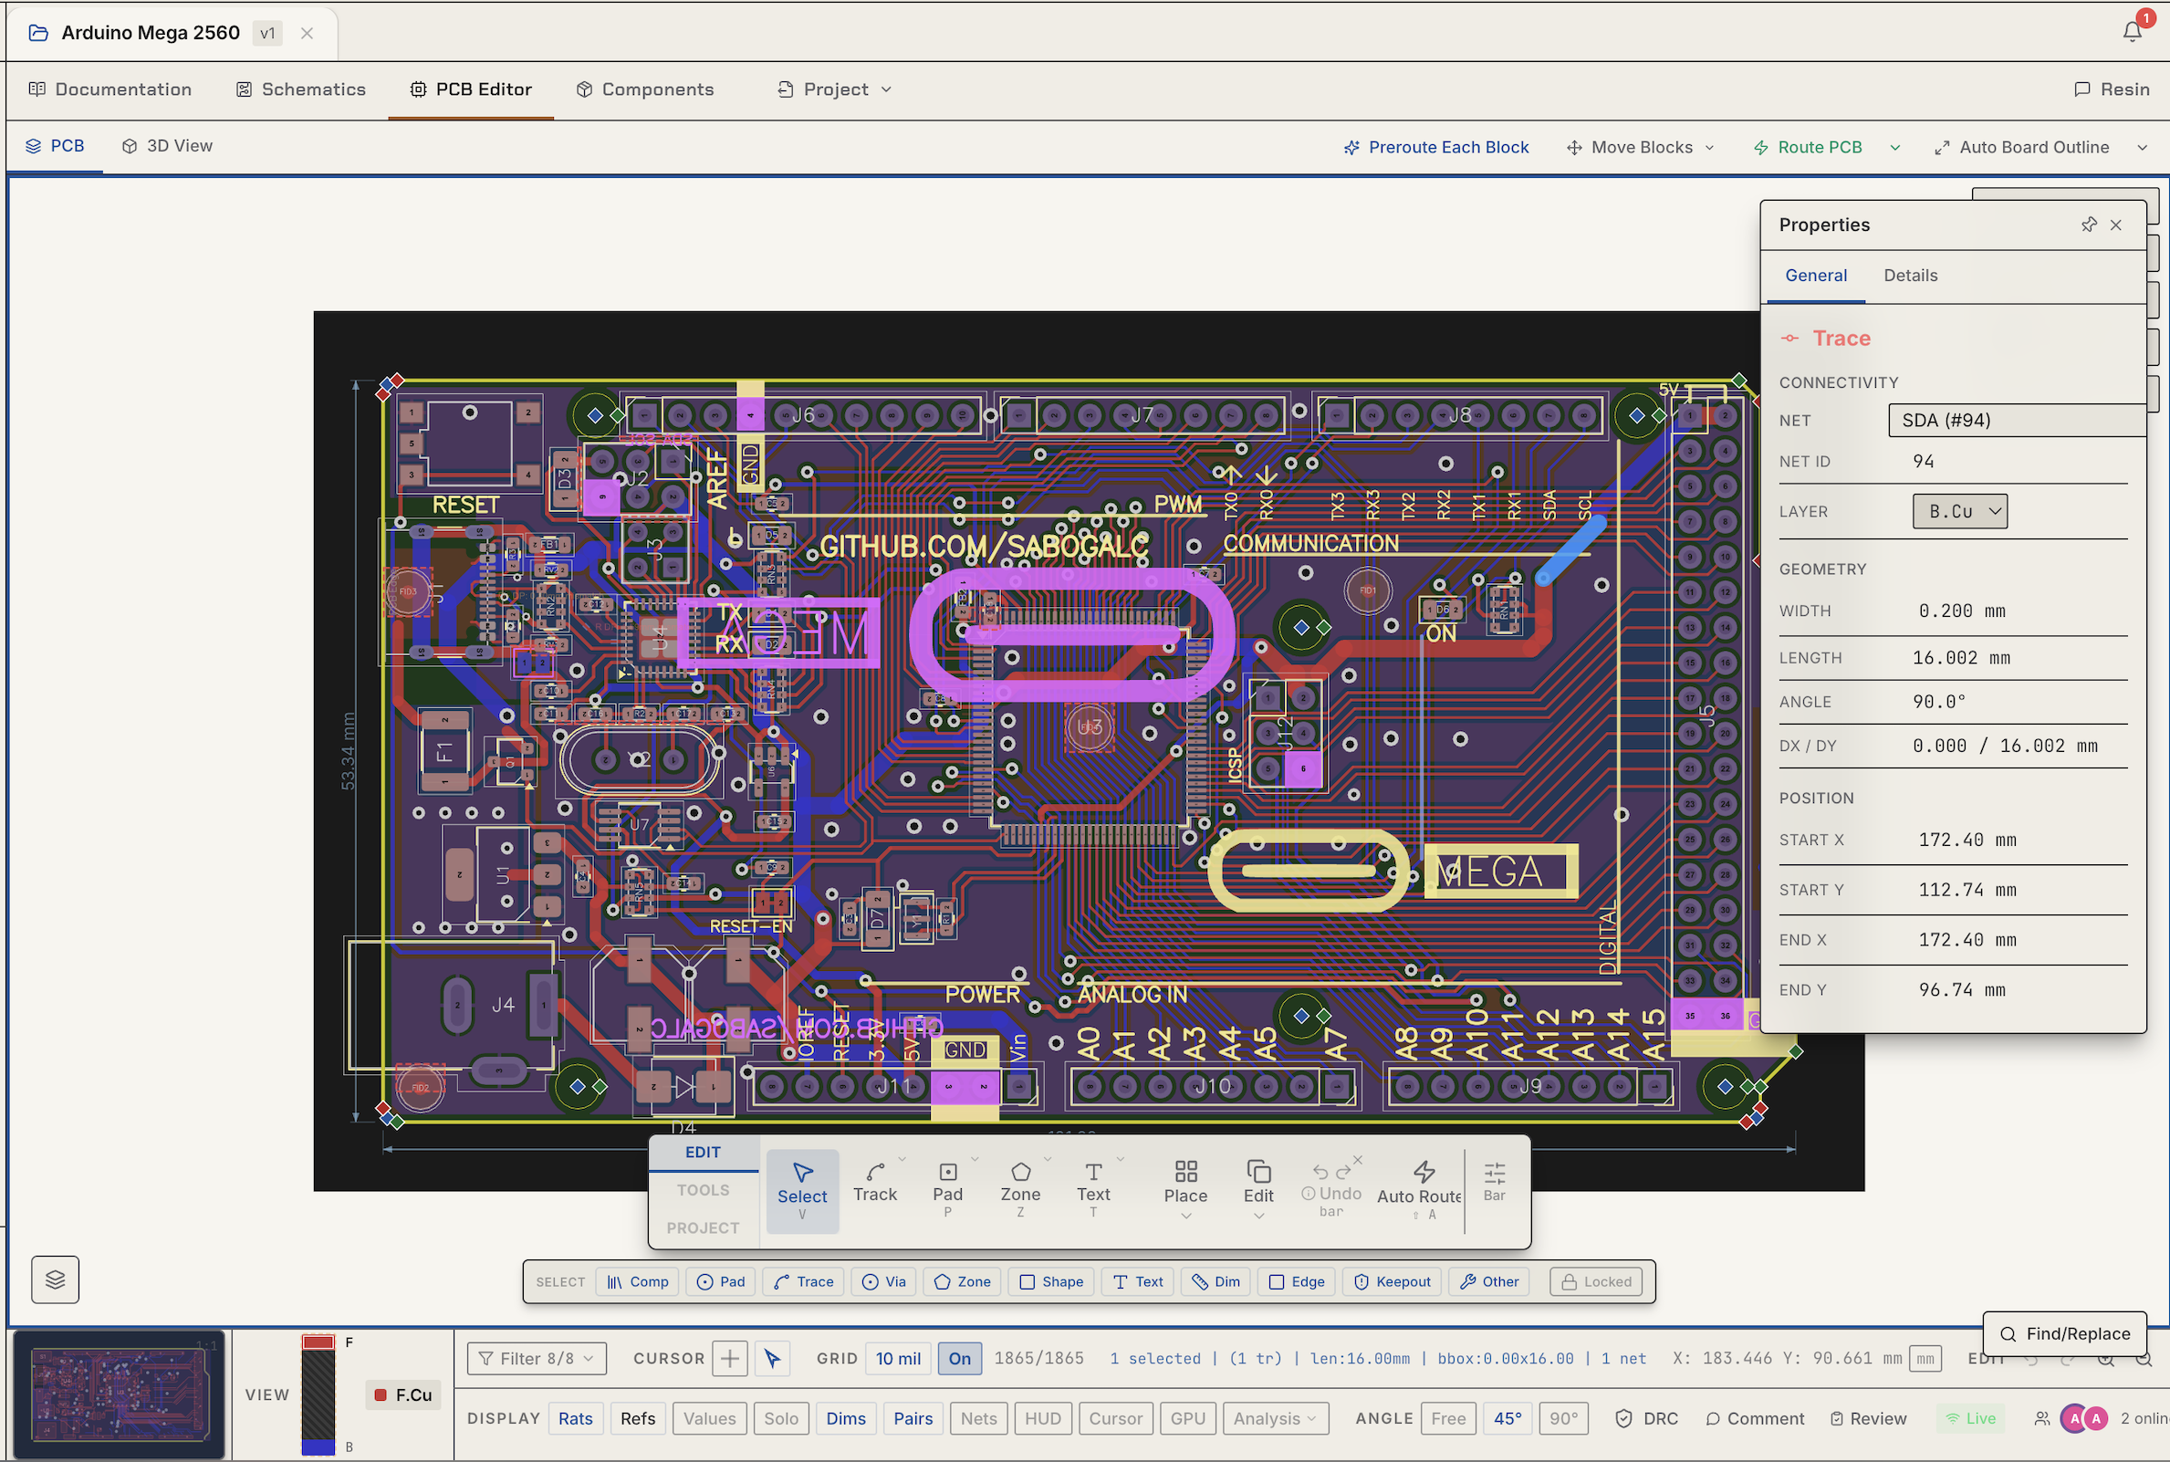Open the Filter 8/8 dropdown
This screenshot has width=2170, height=1462.
pyautogui.click(x=536, y=1359)
